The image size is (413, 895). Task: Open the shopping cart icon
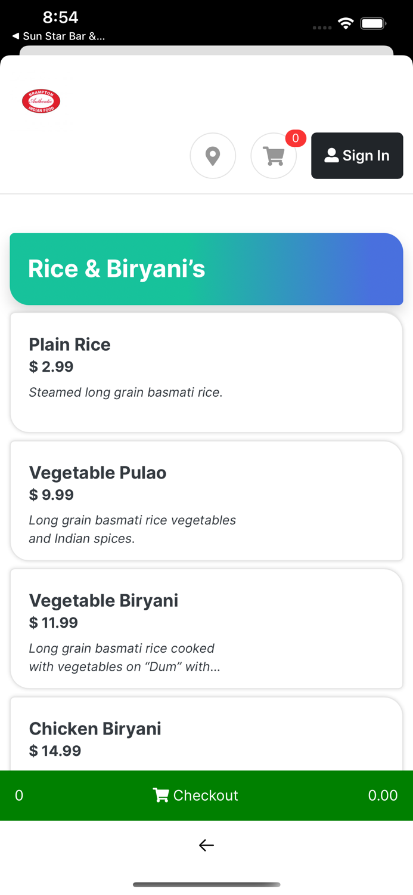click(x=274, y=156)
